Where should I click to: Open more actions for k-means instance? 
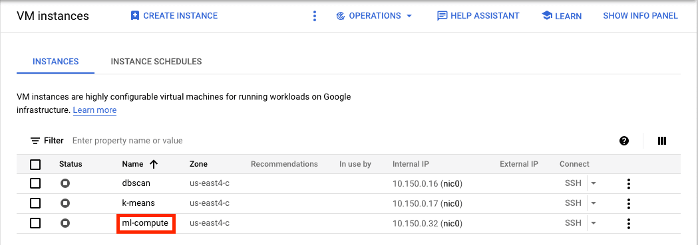pos(629,204)
